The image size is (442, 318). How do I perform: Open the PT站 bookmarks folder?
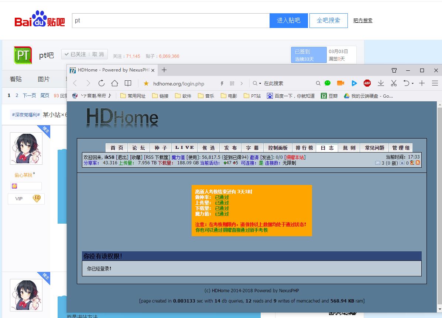coord(252,96)
